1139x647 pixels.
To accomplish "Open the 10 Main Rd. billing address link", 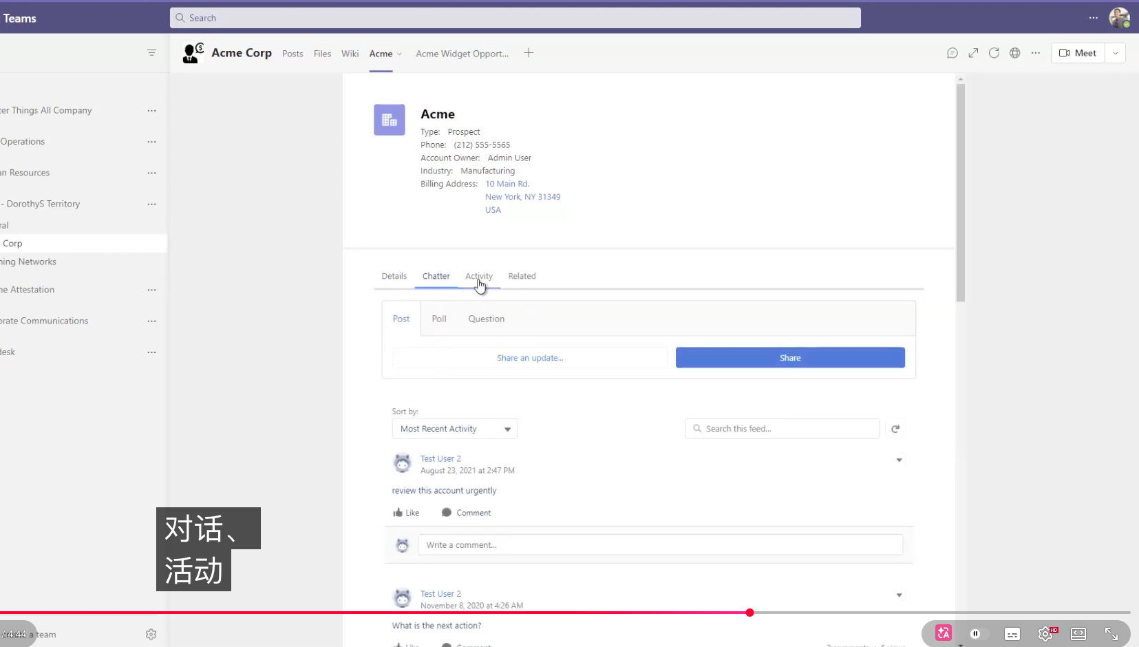I will (x=507, y=184).
